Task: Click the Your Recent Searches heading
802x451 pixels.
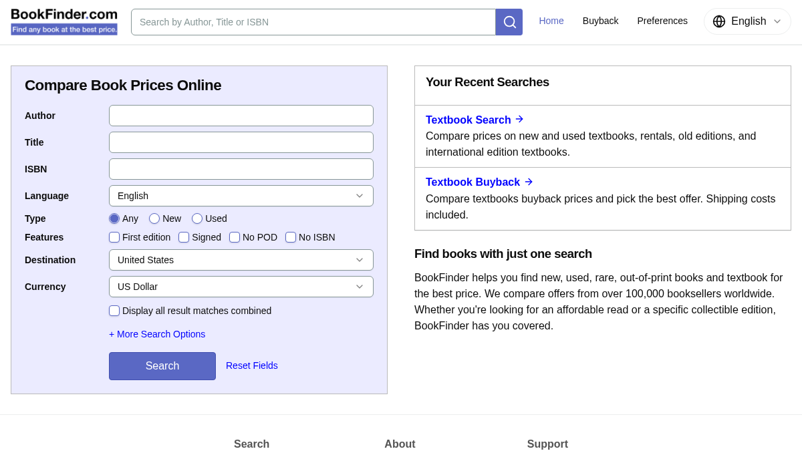Action: coord(487,82)
